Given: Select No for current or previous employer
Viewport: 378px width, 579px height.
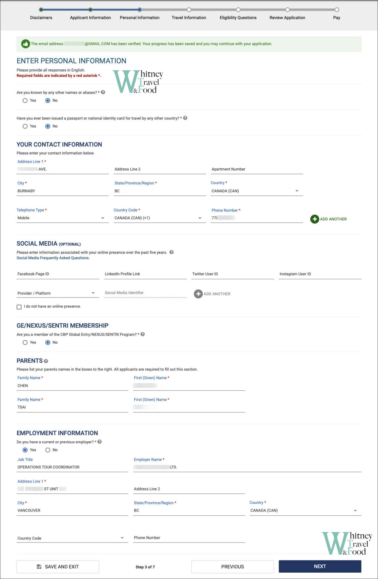Looking at the screenshot, I should (x=48, y=450).
